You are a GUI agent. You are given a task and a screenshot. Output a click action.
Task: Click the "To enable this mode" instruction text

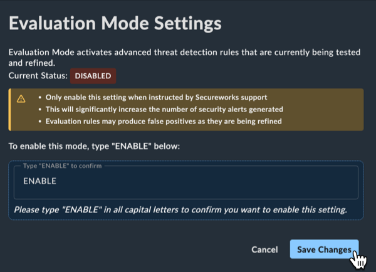(x=94, y=146)
